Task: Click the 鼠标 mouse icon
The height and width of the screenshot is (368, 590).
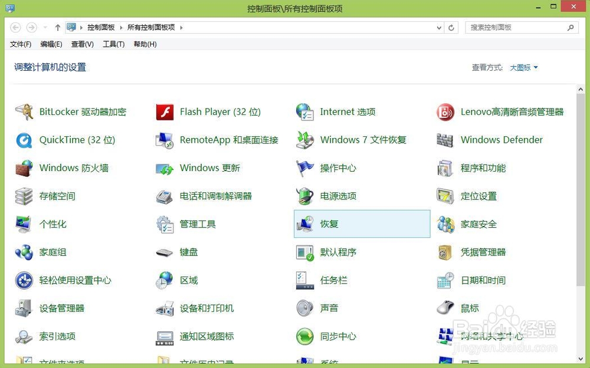Action: click(x=445, y=308)
